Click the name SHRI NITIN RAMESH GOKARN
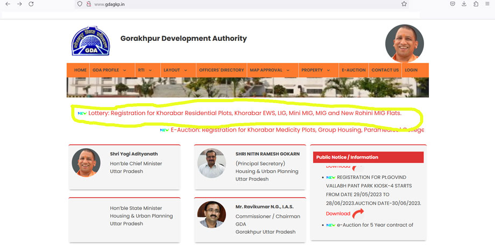This screenshot has width=495, height=245. 267,154
